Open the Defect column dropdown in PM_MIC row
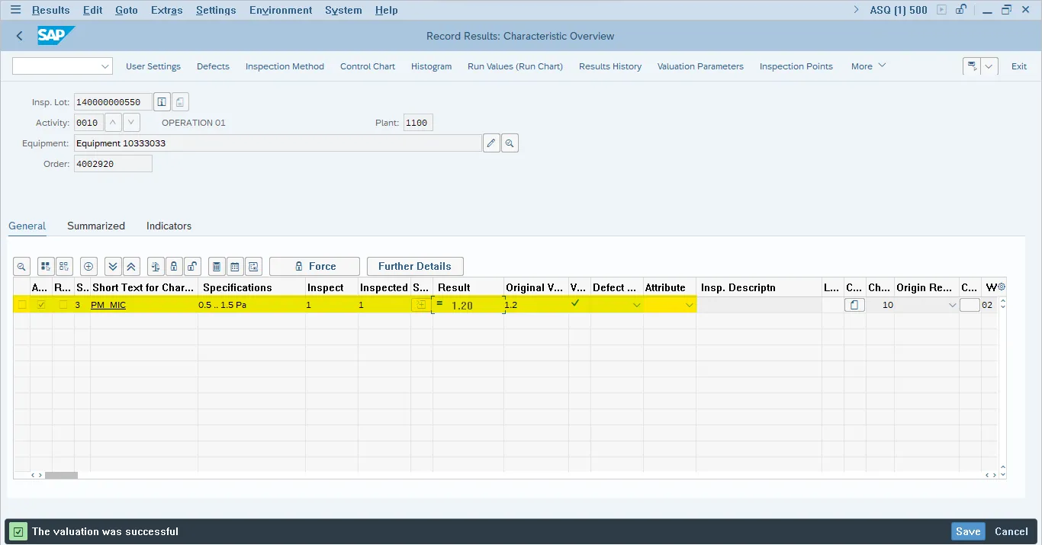This screenshot has width=1042, height=545. pyautogui.click(x=636, y=305)
